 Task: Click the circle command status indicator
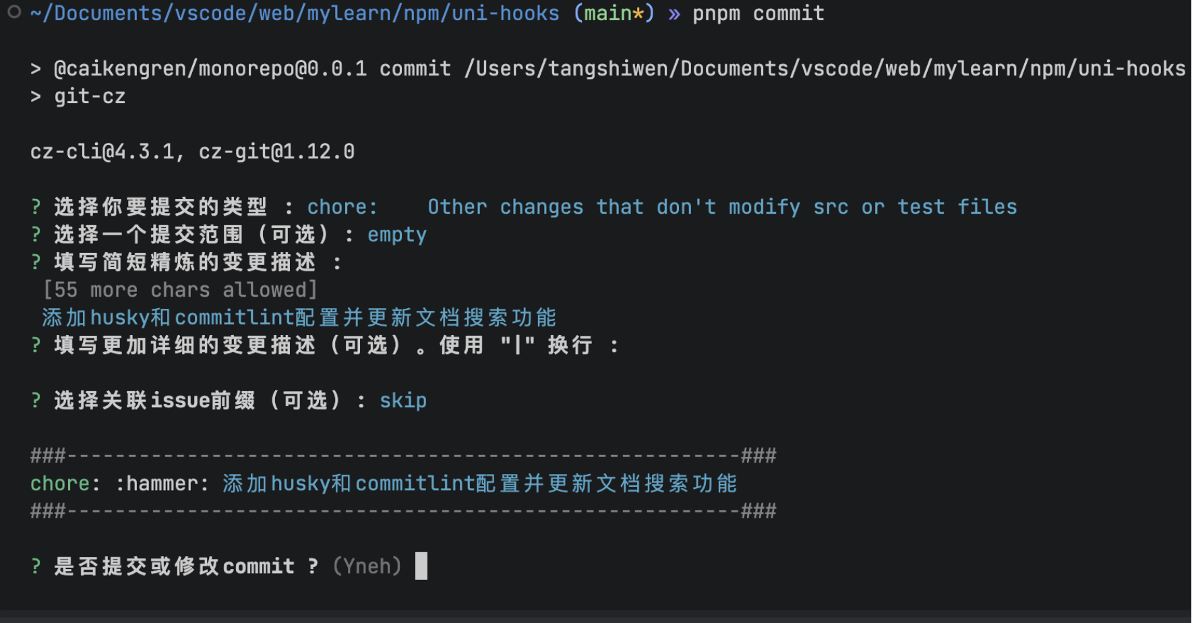pyautogui.click(x=14, y=12)
